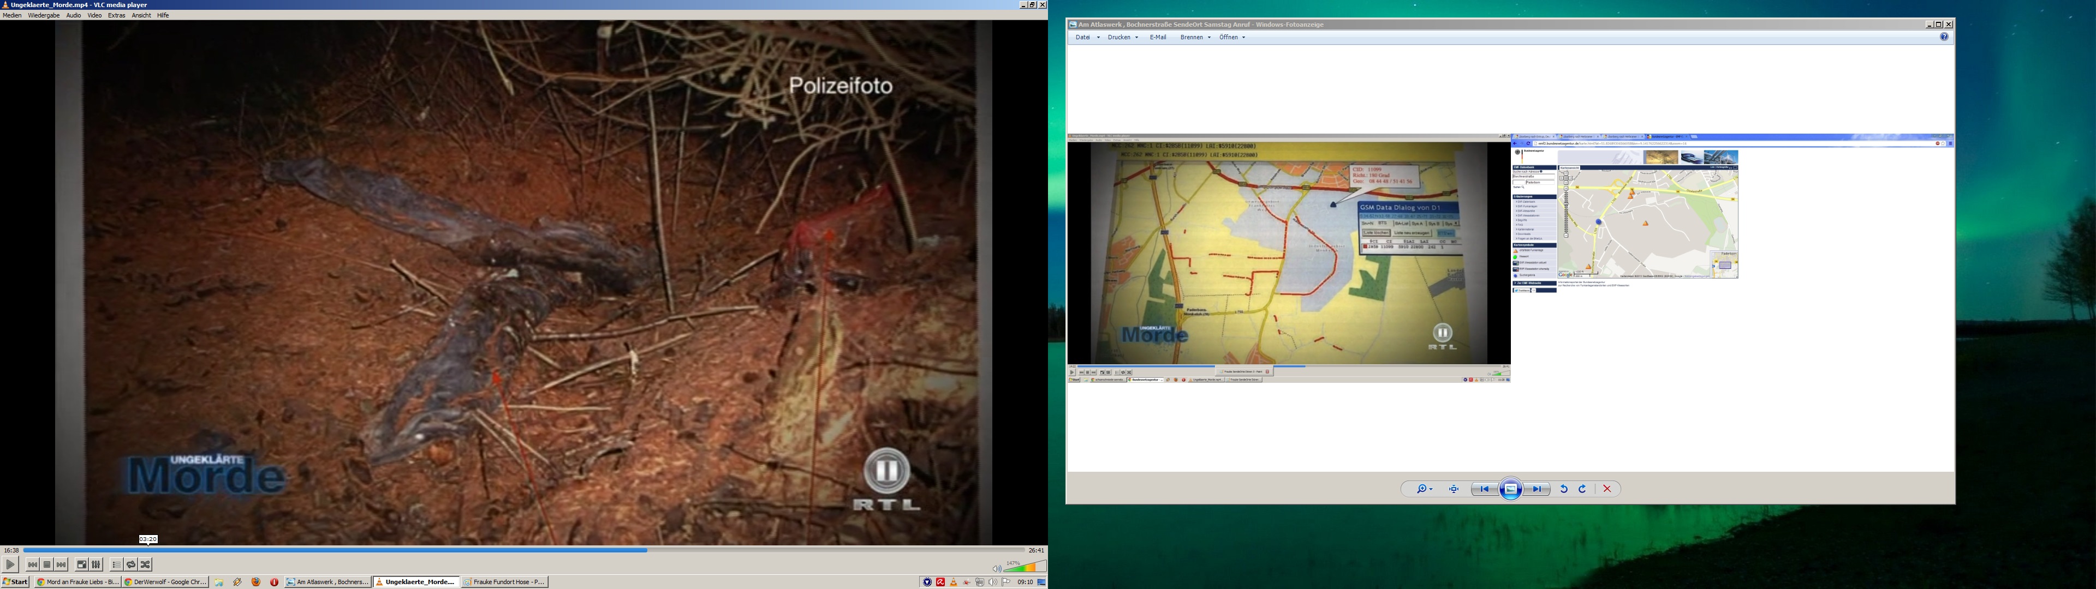The width and height of the screenshot is (2096, 589).
Task: Open the Explorer folder quick launch icon
Action: (x=219, y=582)
